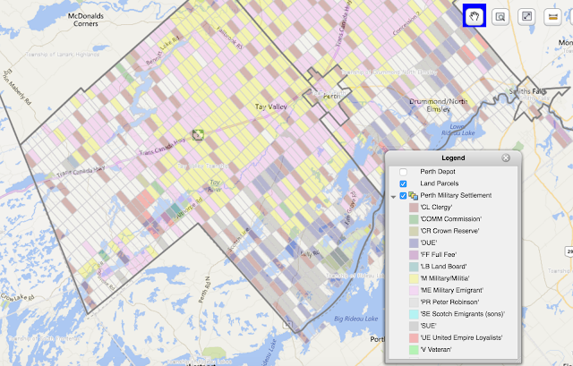Click the 'CL Clergy' color swatch
Screen dimensions: 573x366
[x=414, y=208]
